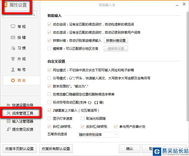This screenshot has width=189, height=156.
Task: Open 提交意见反馈 link
Action: 23,129
